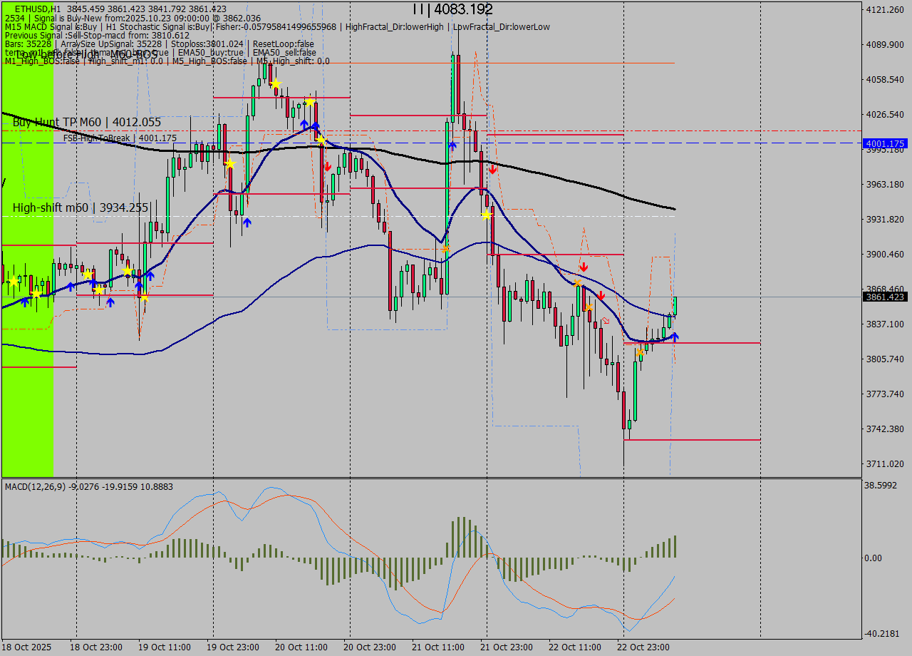912x656 pixels.
Task: Select the current price tag 3861.423
Action: click(x=885, y=297)
